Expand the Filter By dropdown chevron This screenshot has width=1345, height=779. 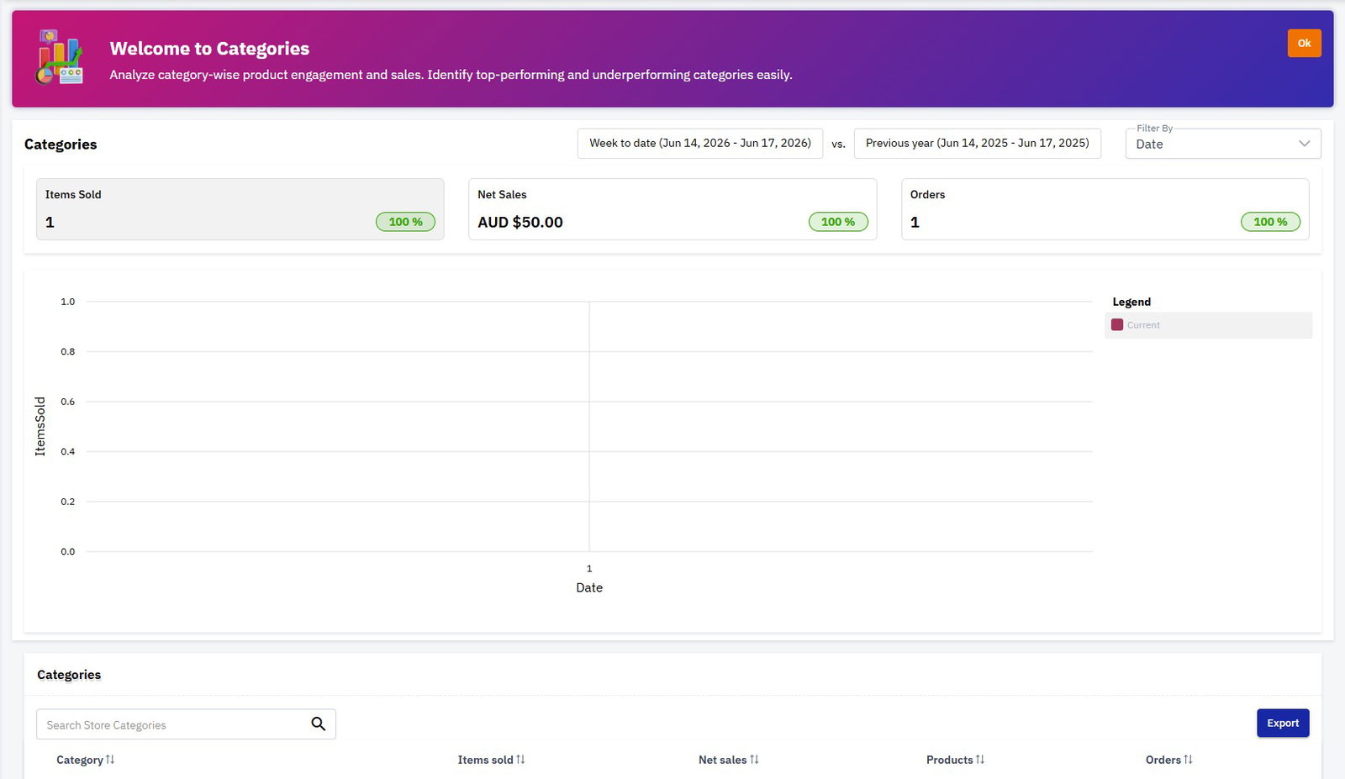pos(1305,144)
